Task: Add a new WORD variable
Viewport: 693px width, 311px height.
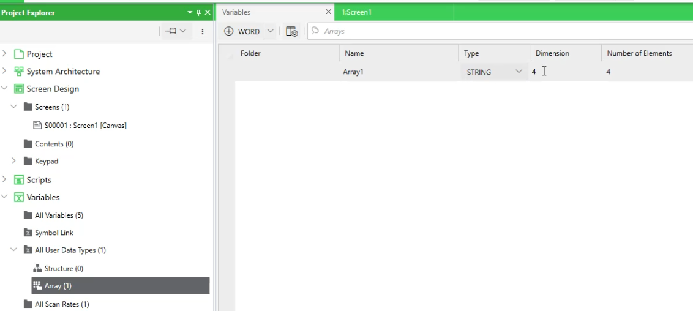Action: pyautogui.click(x=242, y=31)
